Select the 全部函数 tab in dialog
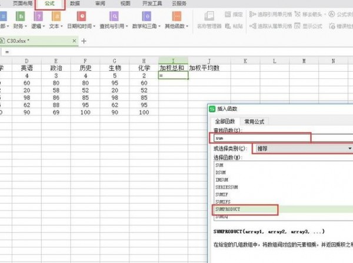Image resolution: width=353 pixels, height=263 pixels. click(225, 122)
